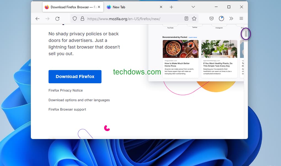
Task: Open the Firefox application hamburger menu
Action: (x=241, y=18)
